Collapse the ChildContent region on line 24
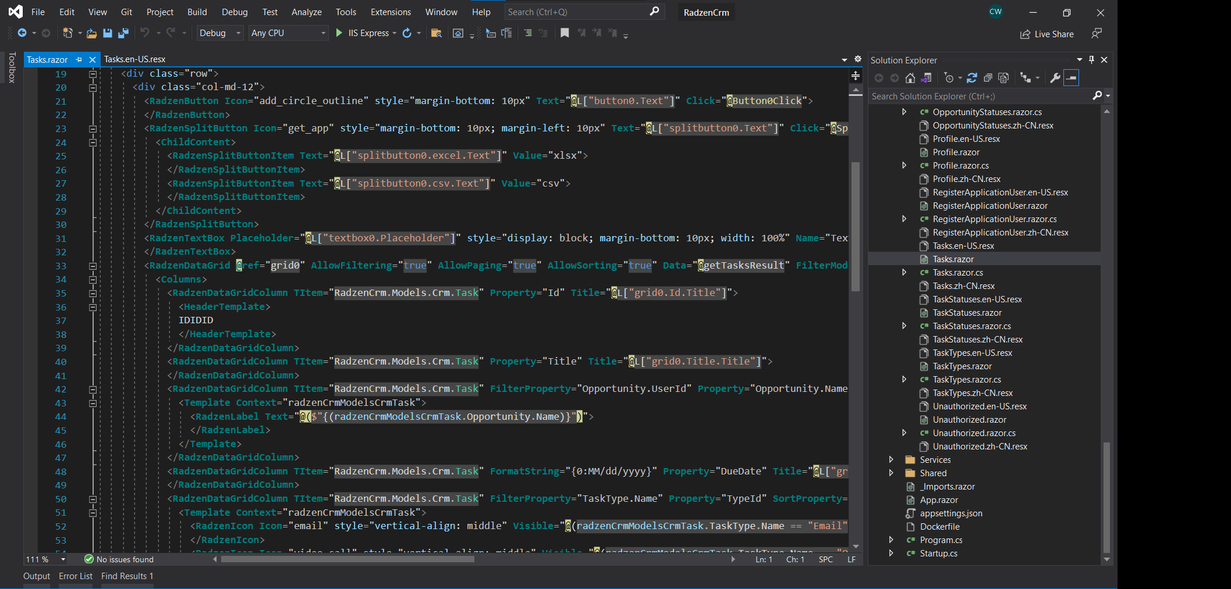This screenshot has width=1231, height=589. point(93,142)
